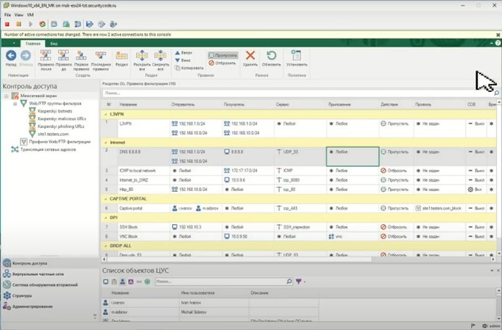The image size is (502, 330).
Task: Click the purple group filter icon in ЦУС list
Action: coord(130,281)
